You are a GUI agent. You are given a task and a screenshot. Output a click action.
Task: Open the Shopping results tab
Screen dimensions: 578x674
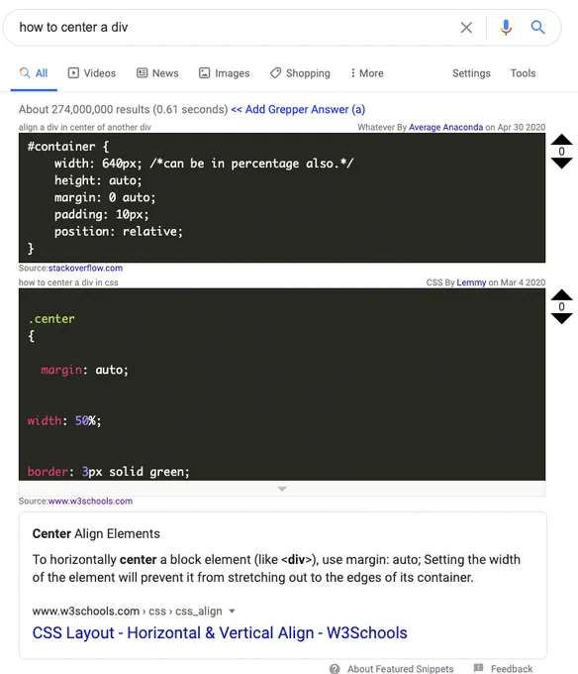(x=300, y=73)
